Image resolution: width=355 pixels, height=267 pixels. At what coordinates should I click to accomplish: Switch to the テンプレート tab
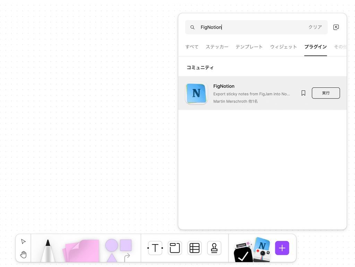(x=249, y=47)
